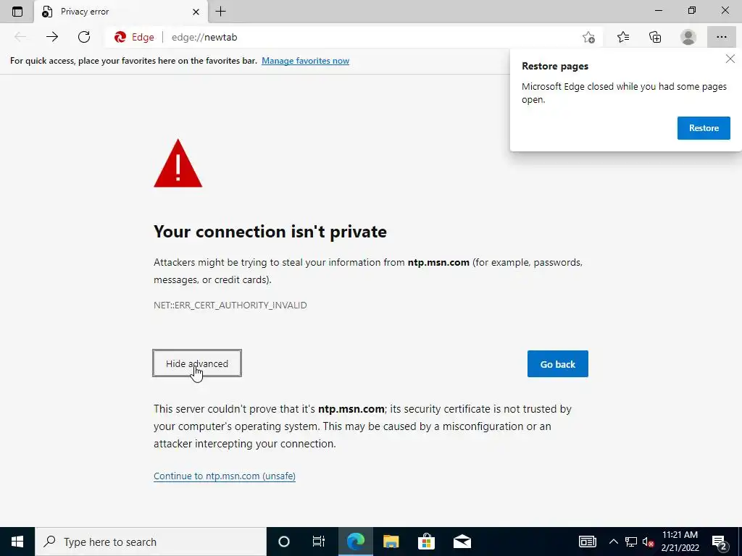Open the notification center icon
Image resolution: width=742 pixels, height=556 pixels.
(720, 542)
